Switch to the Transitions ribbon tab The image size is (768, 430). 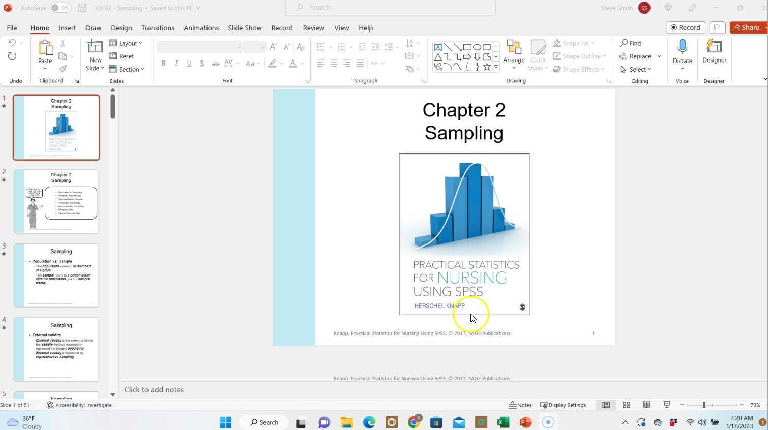(x=158, y=28)
